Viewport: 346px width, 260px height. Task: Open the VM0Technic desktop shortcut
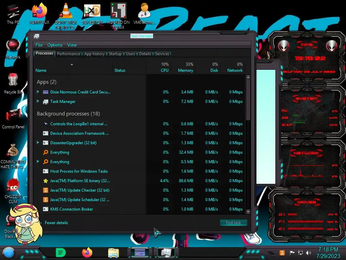145,14
